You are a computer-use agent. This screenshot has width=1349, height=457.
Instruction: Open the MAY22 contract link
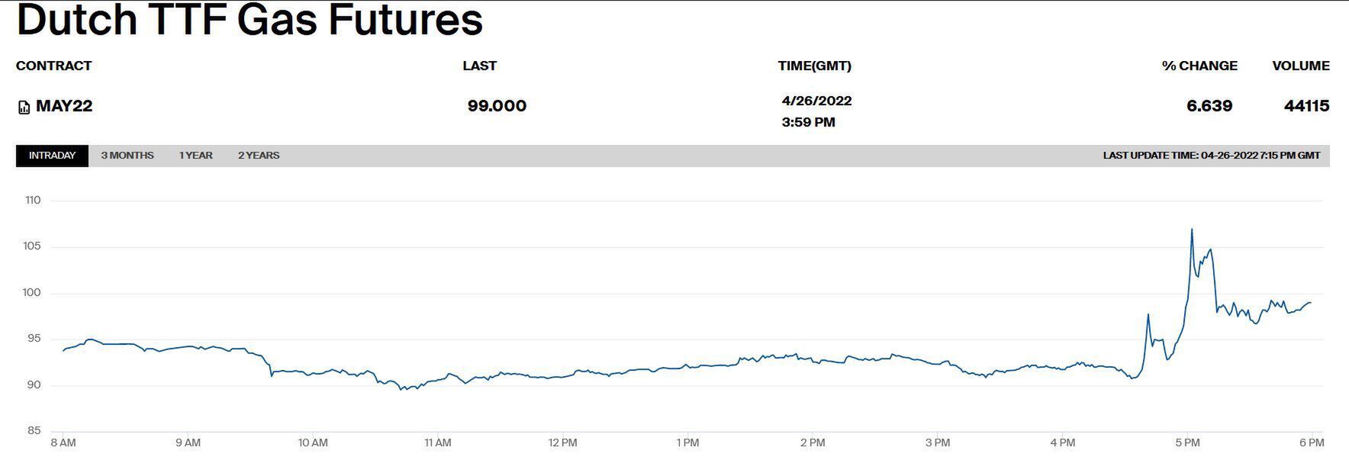(64, 106)
